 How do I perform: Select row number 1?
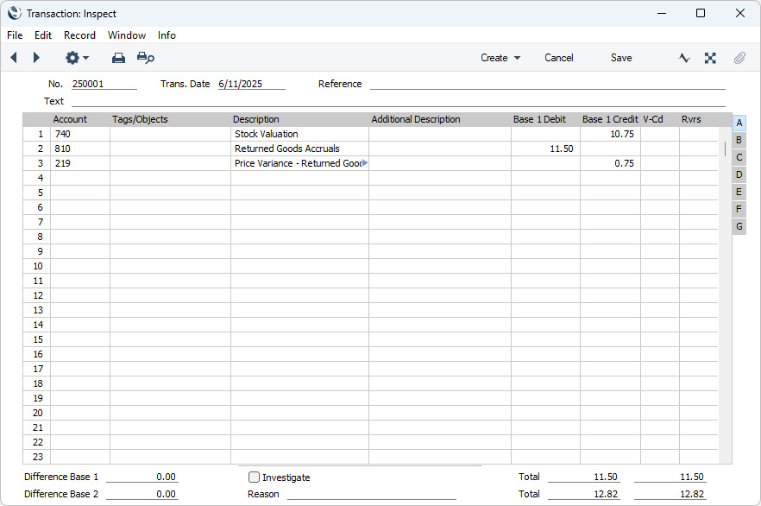tap(41, 134)
